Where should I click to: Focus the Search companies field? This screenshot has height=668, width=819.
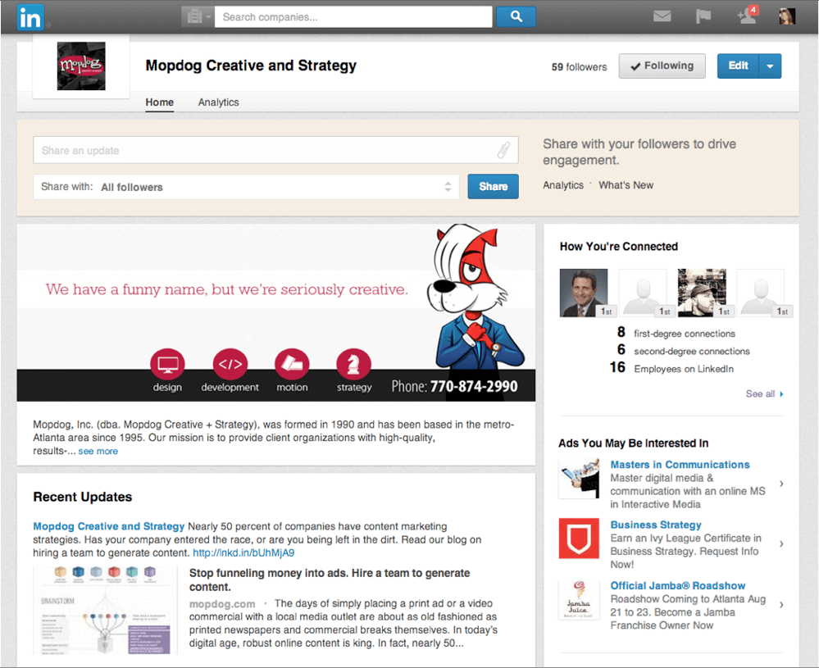[x=353, y=16]
